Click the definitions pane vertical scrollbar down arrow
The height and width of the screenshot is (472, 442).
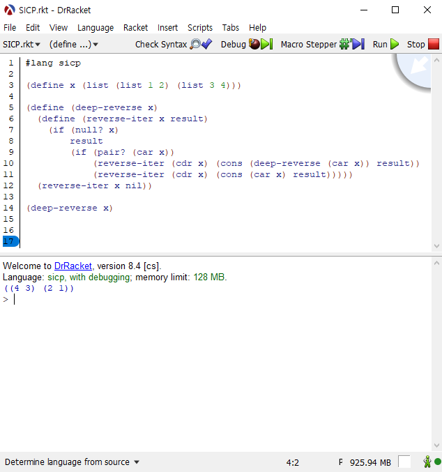(436, 245)
